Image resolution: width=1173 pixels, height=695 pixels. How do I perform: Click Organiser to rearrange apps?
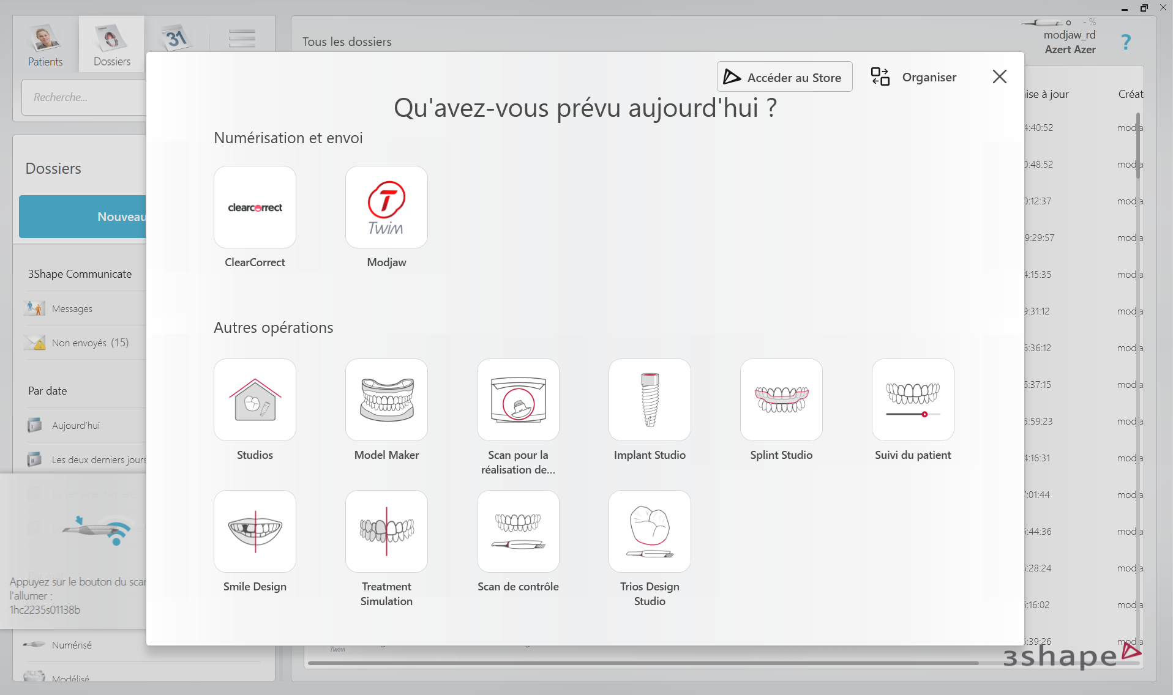(914, 77)
